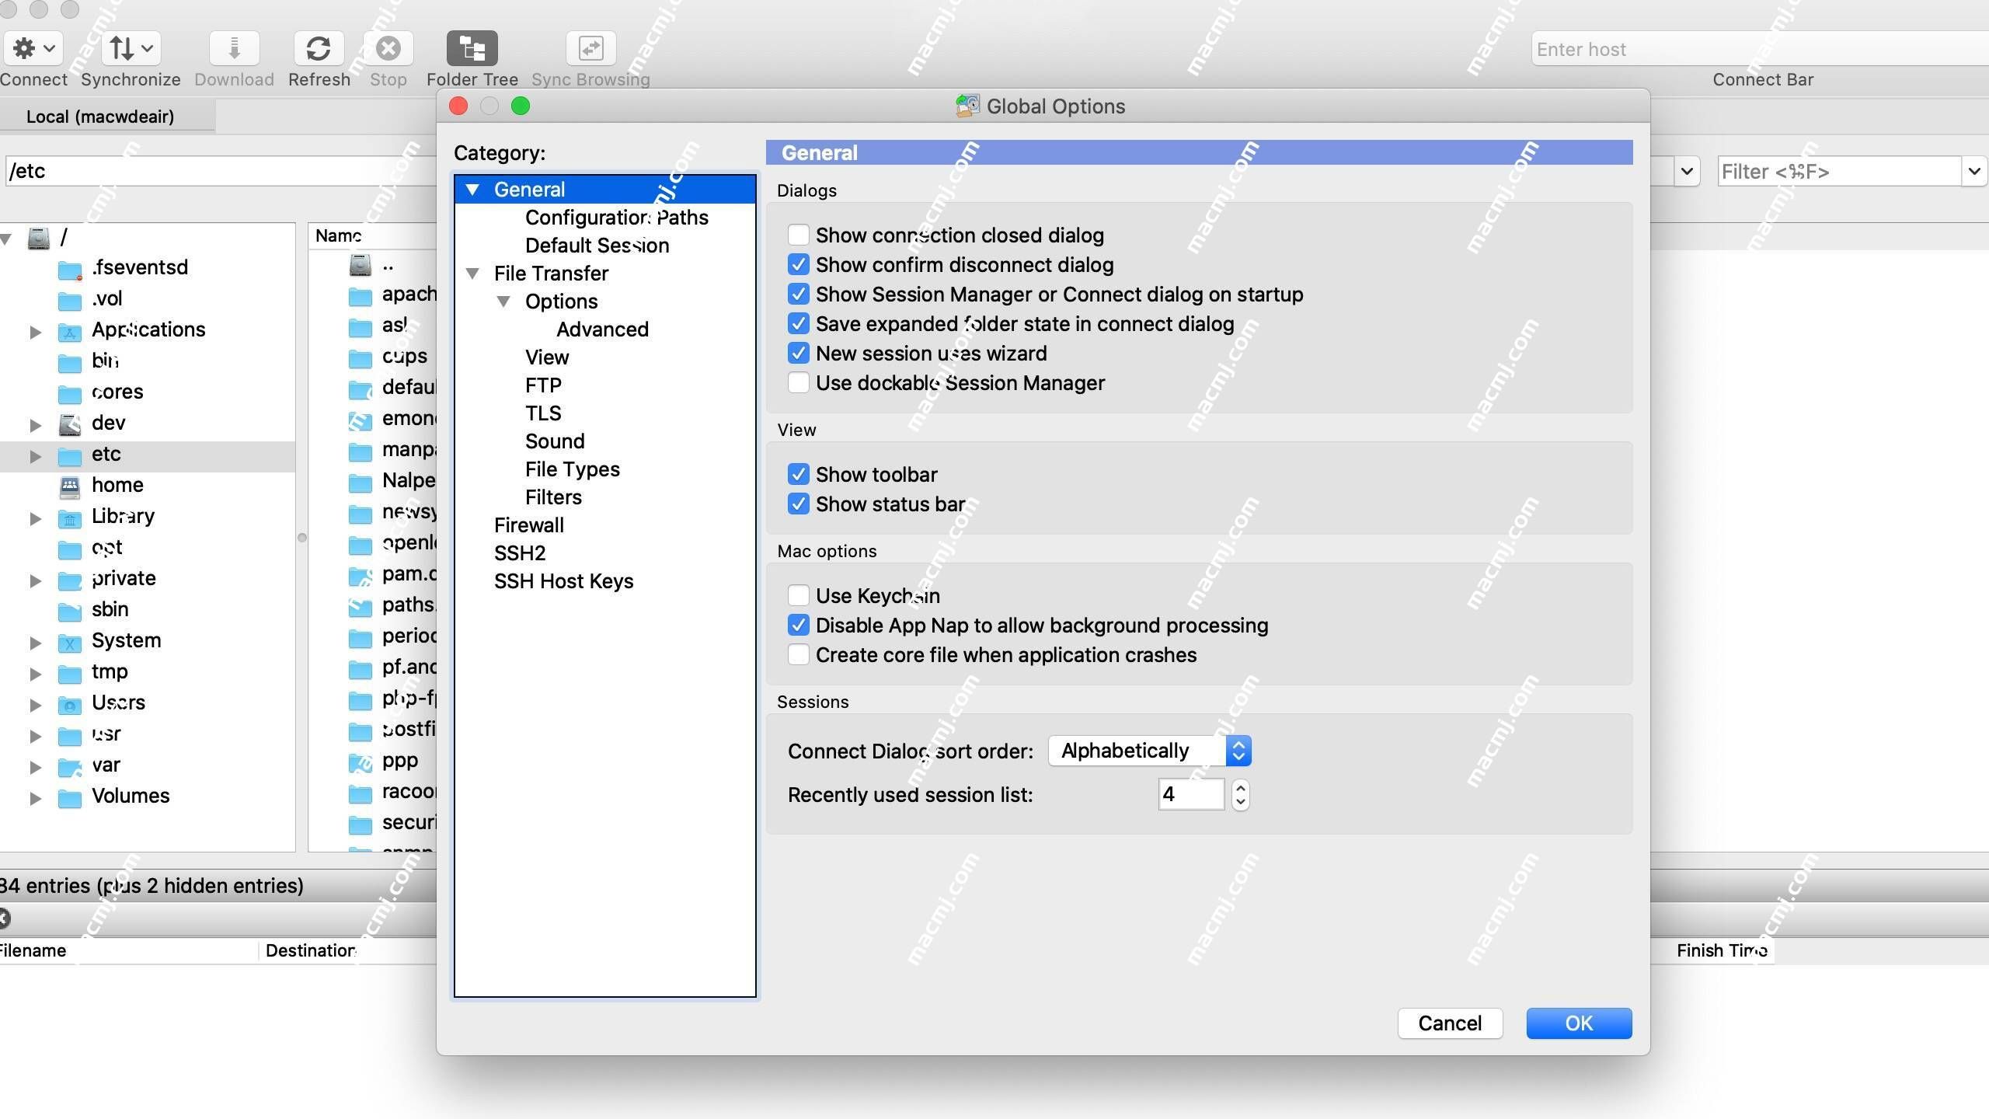The image size is (1989, 1119).
Task: Uncheck Show toolbar option
Action: (798, 474)
